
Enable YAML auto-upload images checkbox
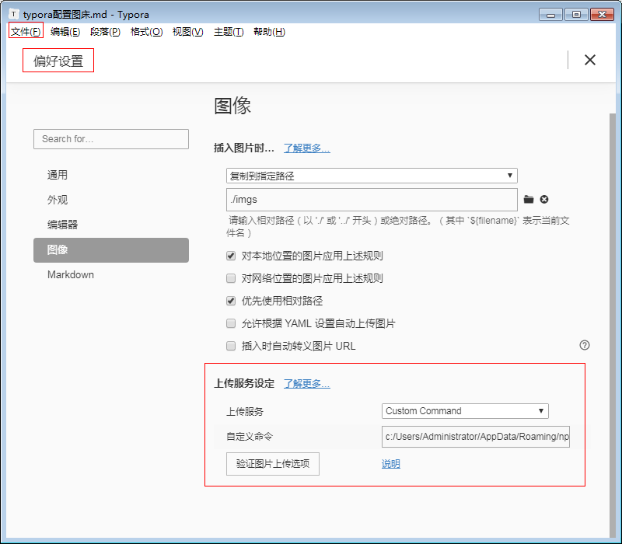231,323
